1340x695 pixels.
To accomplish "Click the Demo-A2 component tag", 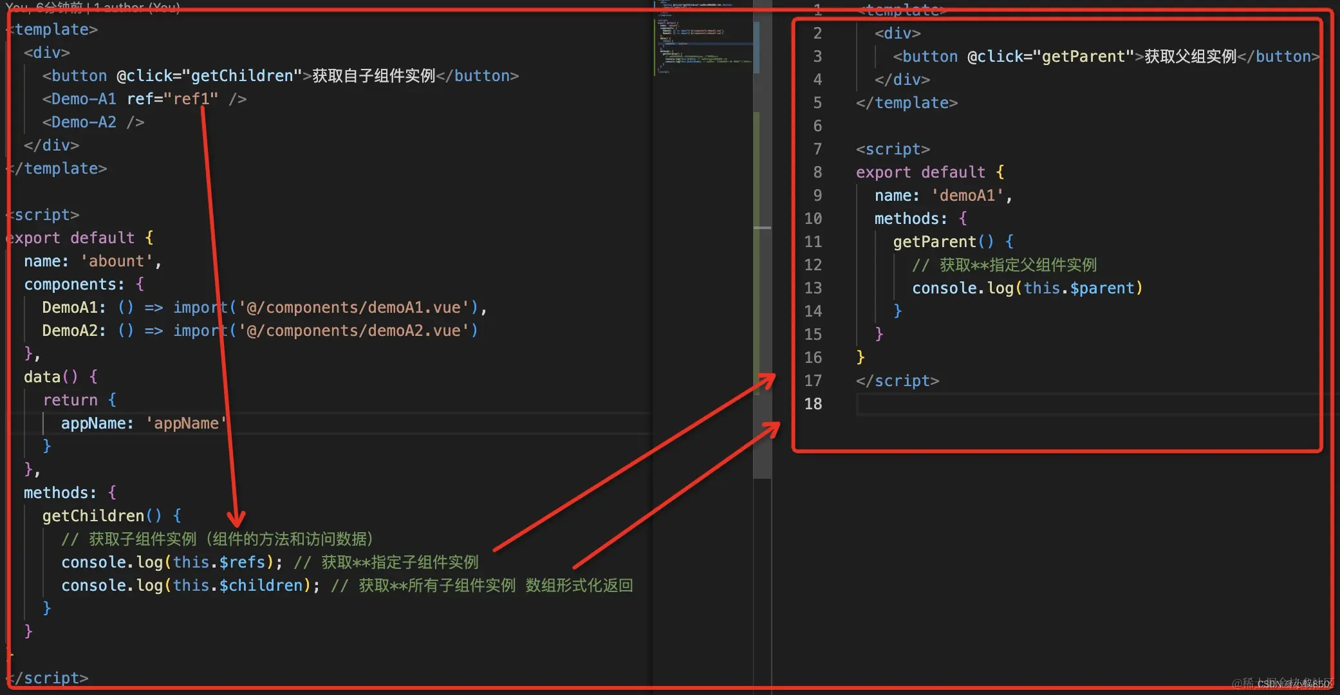I will [x=84, y=122].
